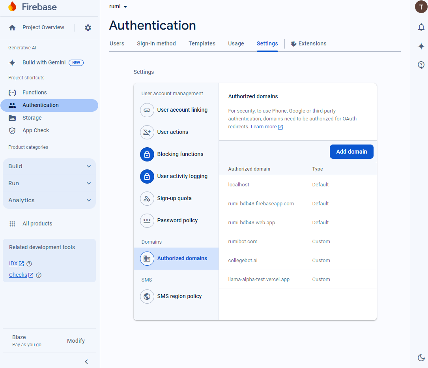The width and height of the screenshot is (428, 368).
Task: Open the Password policy setting
Action: [177, 220]
